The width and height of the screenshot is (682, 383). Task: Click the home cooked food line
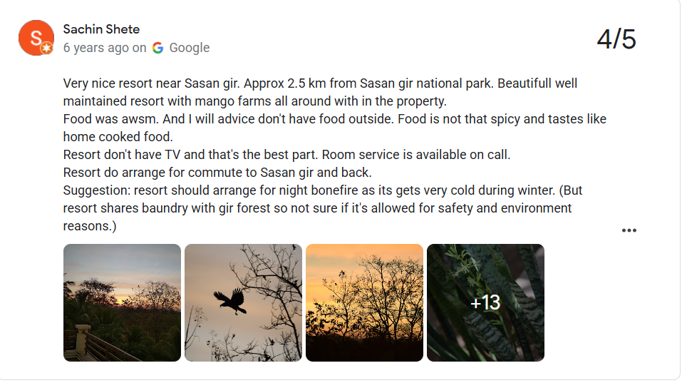pyautogui.click(x=118, y=137)
